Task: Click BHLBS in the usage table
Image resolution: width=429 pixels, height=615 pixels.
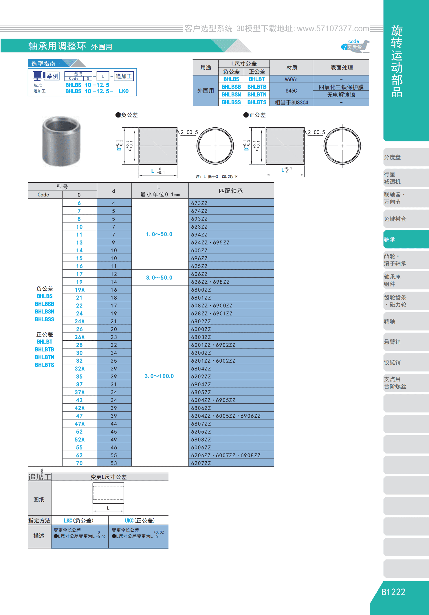Action: [231, 79]
